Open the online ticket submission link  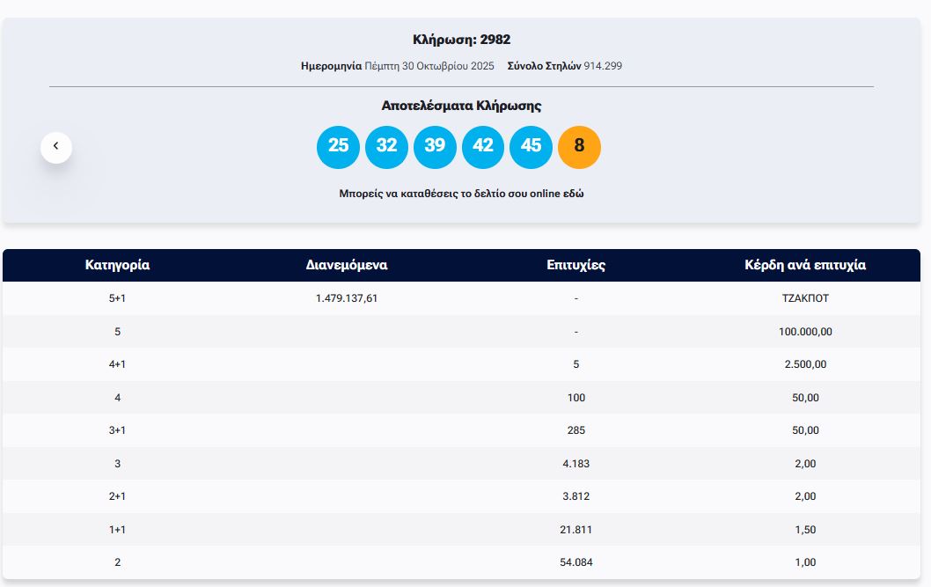click(461, 194)
